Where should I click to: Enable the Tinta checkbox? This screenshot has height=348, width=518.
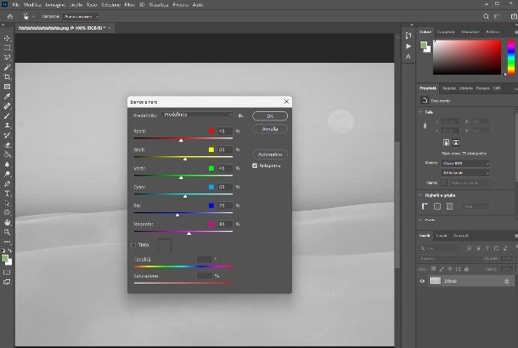133,245
